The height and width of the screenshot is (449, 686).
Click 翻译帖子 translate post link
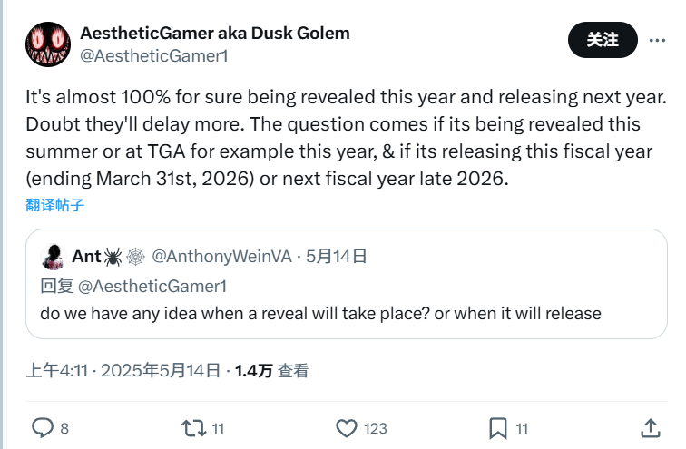[54, 205]
